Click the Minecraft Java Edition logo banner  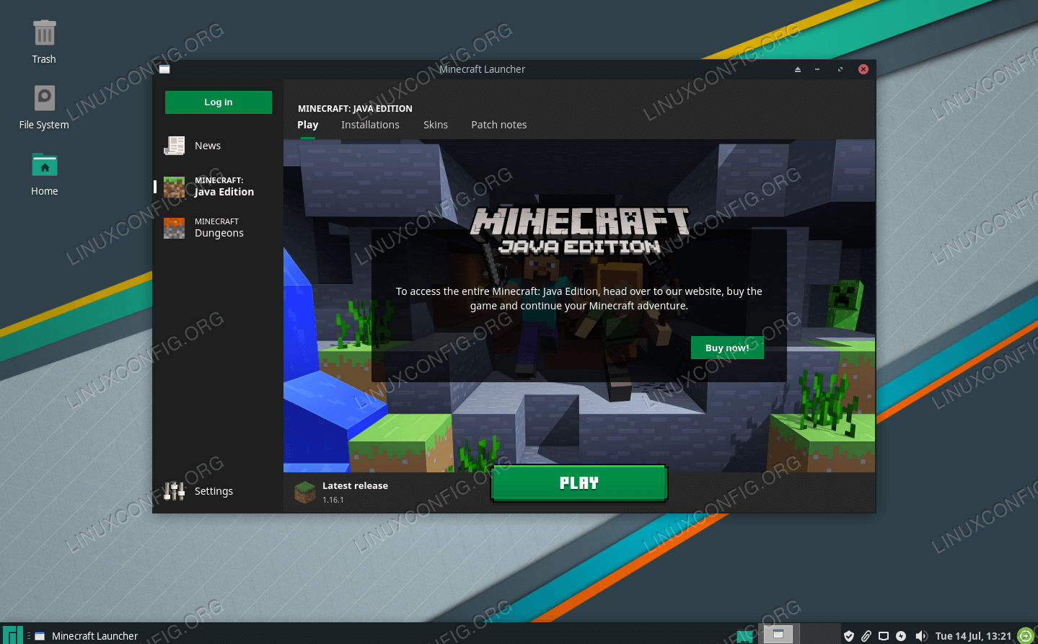(x=580, y=231)
